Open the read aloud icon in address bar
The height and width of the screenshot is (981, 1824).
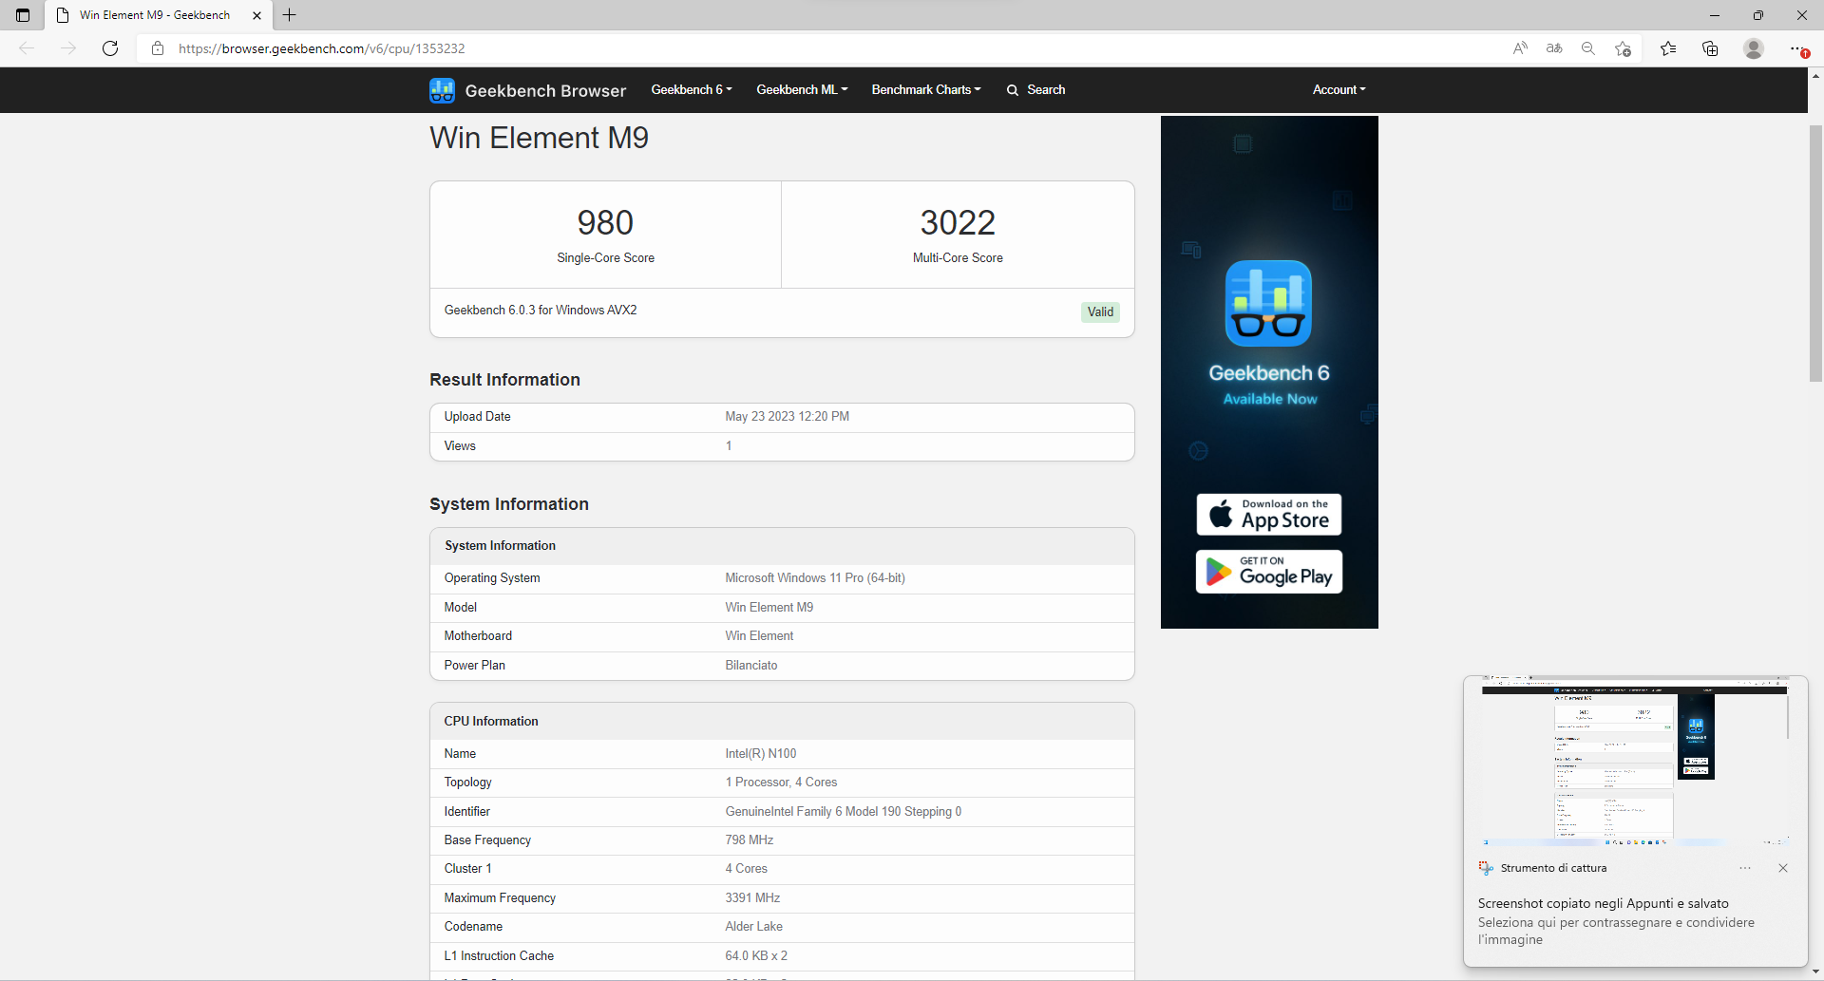coord(1520,48)
